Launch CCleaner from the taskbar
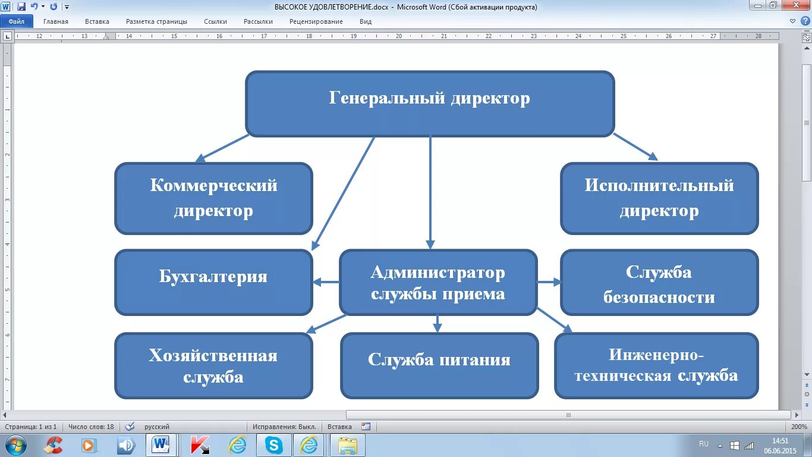The image size is (812, 457). (x=53, y=445)
